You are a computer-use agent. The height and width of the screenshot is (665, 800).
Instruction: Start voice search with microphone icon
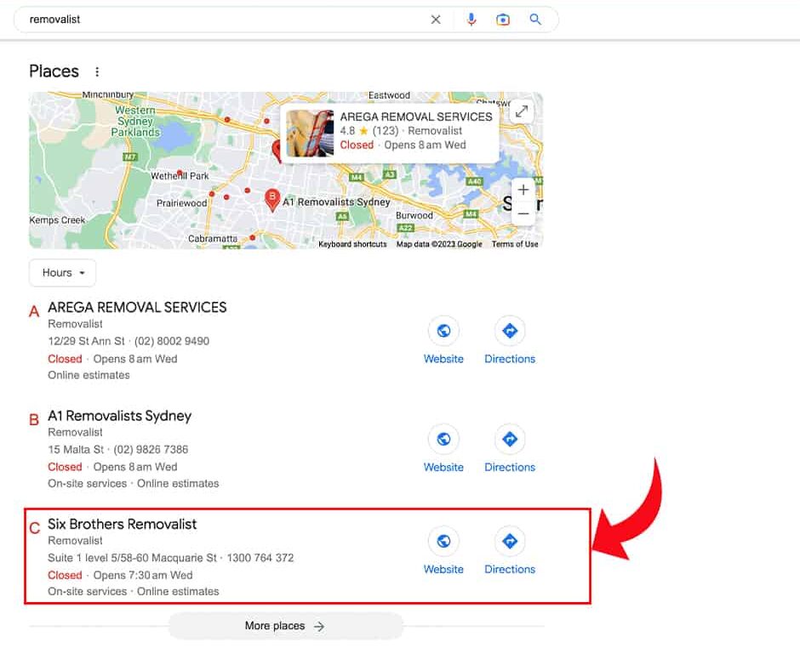click(x=471, y=20)
